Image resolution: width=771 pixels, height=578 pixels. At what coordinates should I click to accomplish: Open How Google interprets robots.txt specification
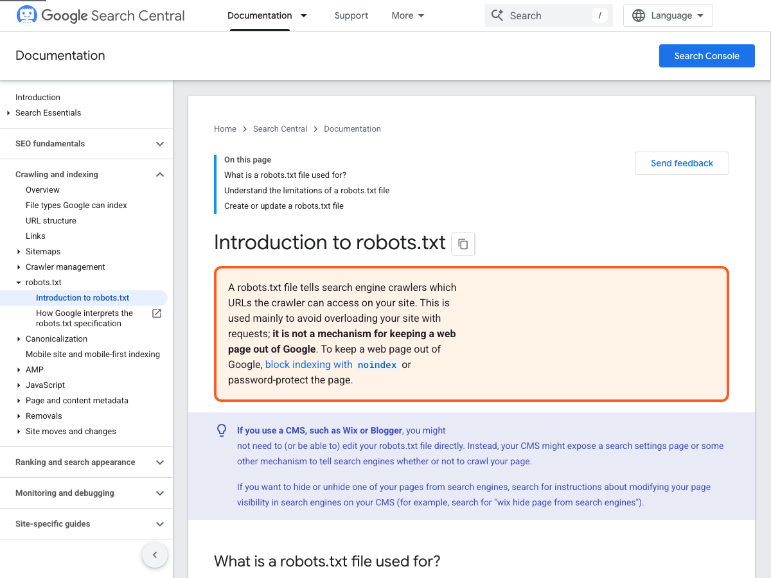pyautogui.click(x=85, y=319)
